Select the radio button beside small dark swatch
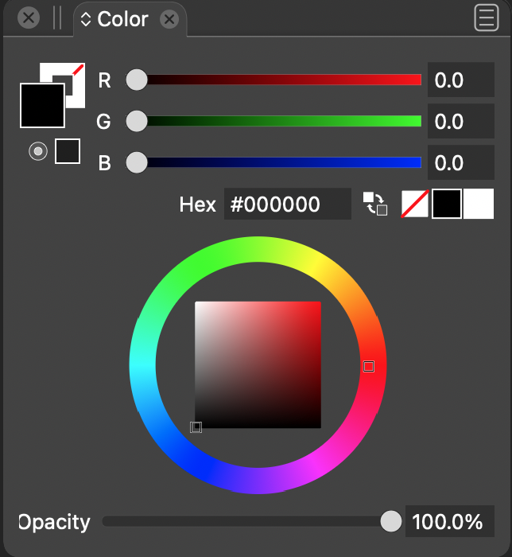 [37, 150]
